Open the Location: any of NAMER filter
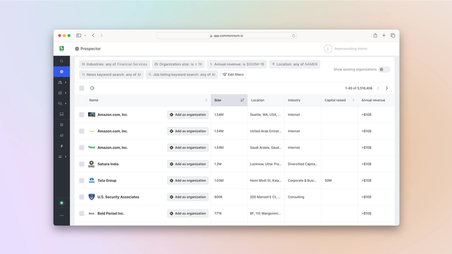The height and width of the screenshot is (254, 452). pos(294,64)
